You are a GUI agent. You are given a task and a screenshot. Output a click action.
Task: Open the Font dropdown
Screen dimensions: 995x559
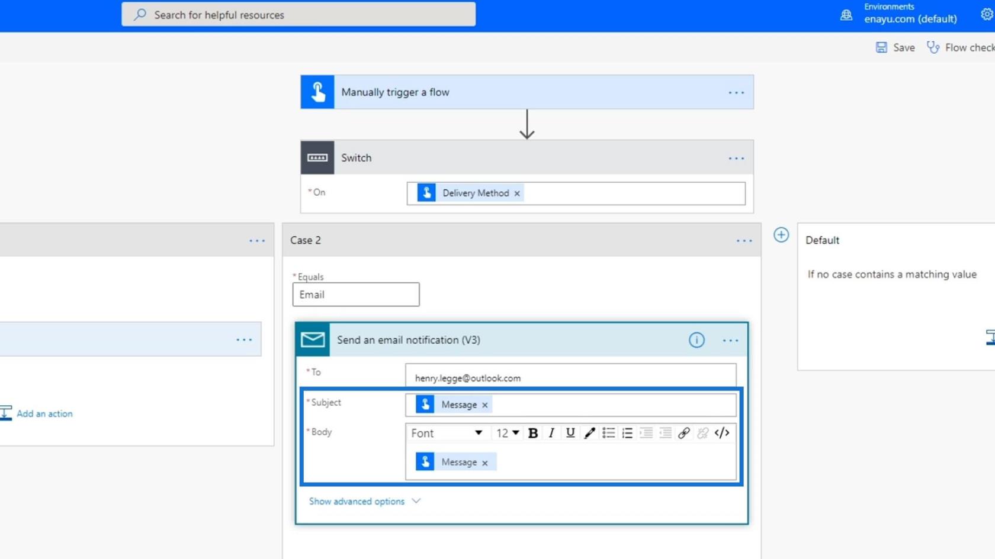[447, 434]
